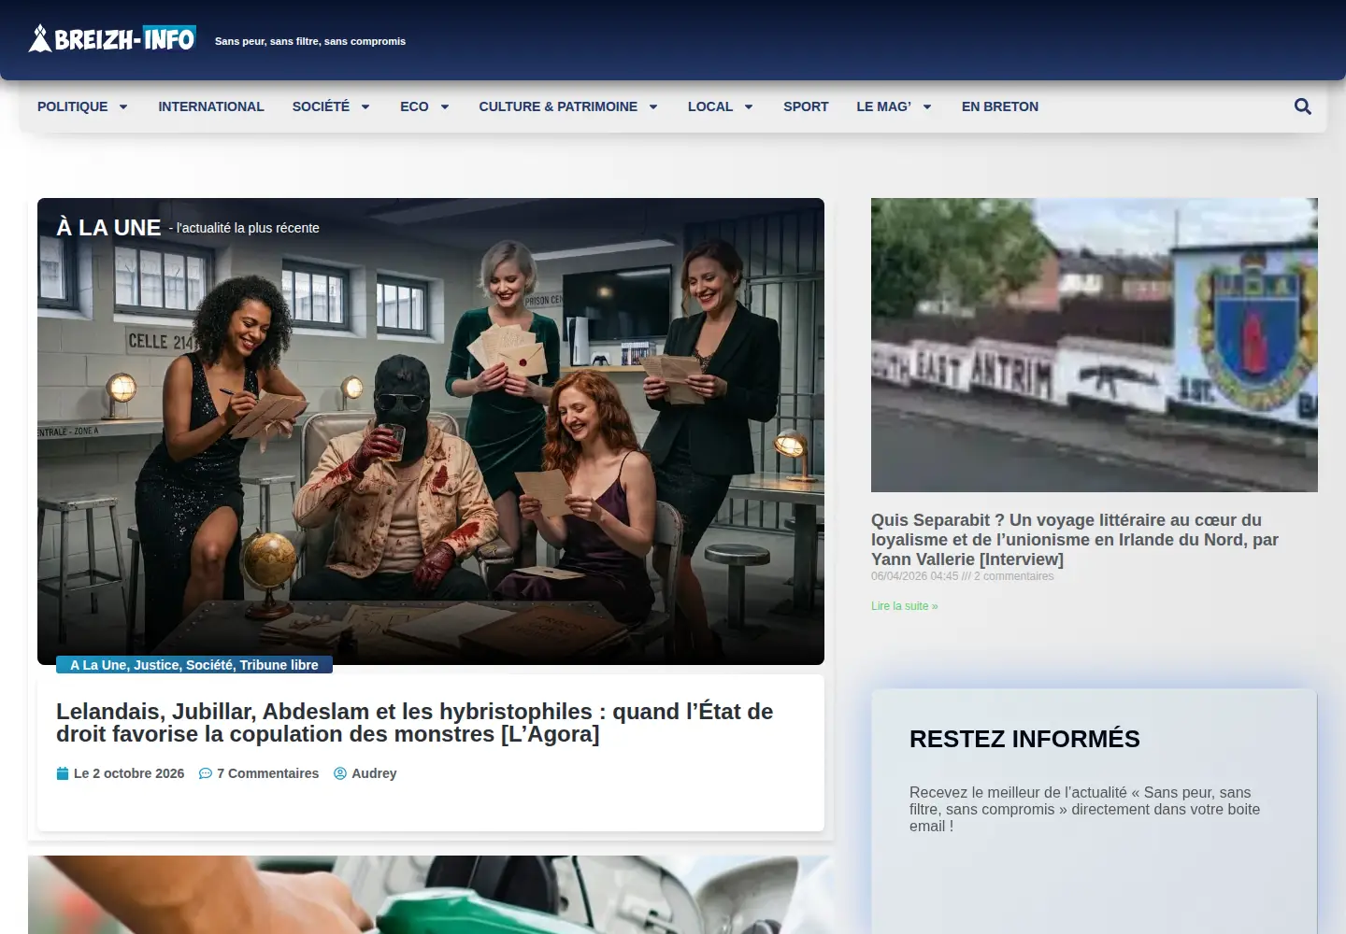Open the East Antrim mural article thumbnail
The image size is (1346, 934).
pyautogui.click(x=1095, y=345)
